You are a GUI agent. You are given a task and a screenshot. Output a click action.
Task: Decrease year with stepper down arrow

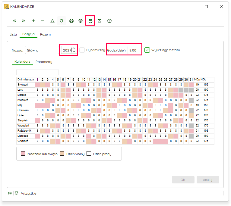pos(74,51)
